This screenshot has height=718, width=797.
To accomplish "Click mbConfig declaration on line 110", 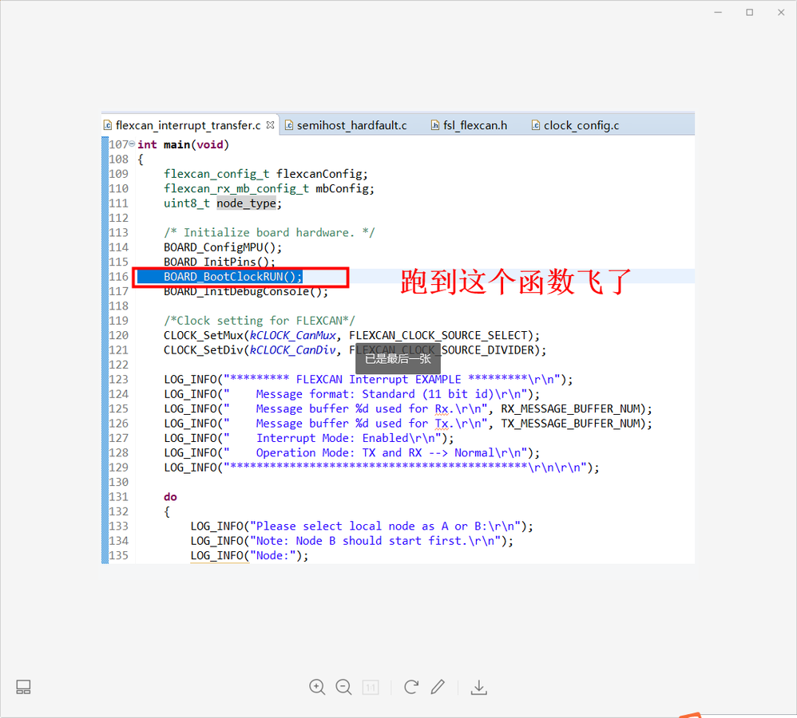I will pos(342,189).
